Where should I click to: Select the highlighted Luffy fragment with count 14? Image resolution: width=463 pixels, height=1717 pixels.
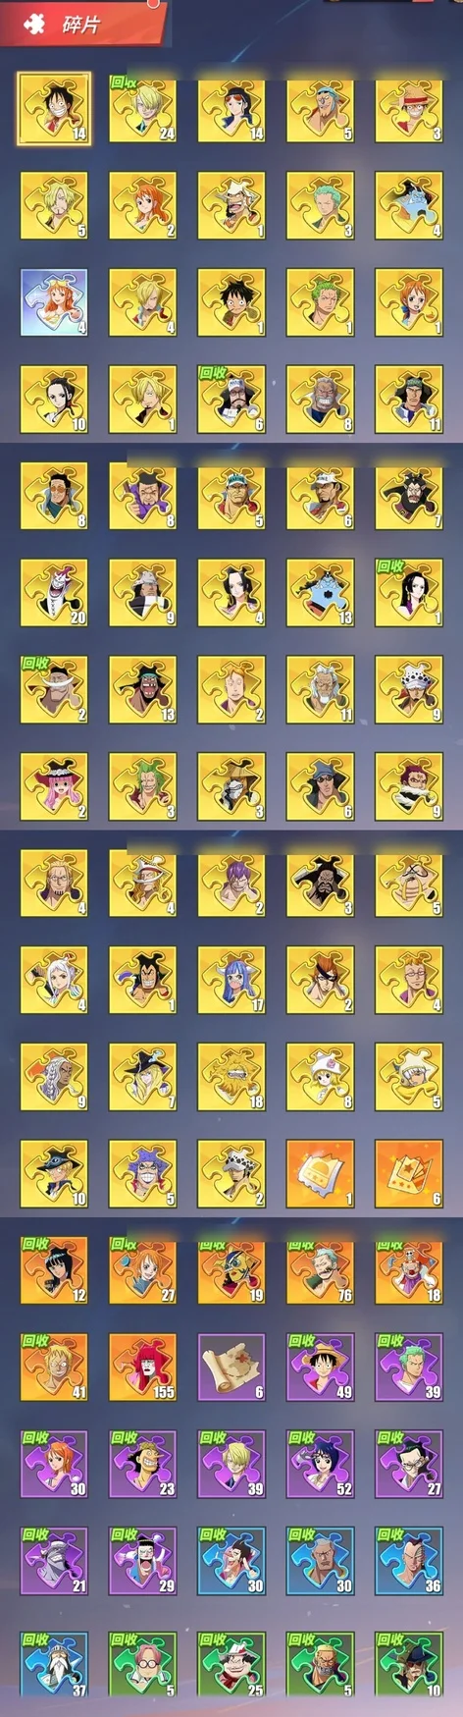55,109
